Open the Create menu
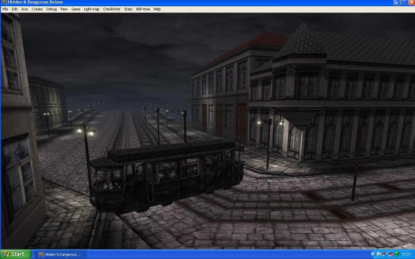The width and height of the screenshot is (415, 259). click(x=37, y=9)
